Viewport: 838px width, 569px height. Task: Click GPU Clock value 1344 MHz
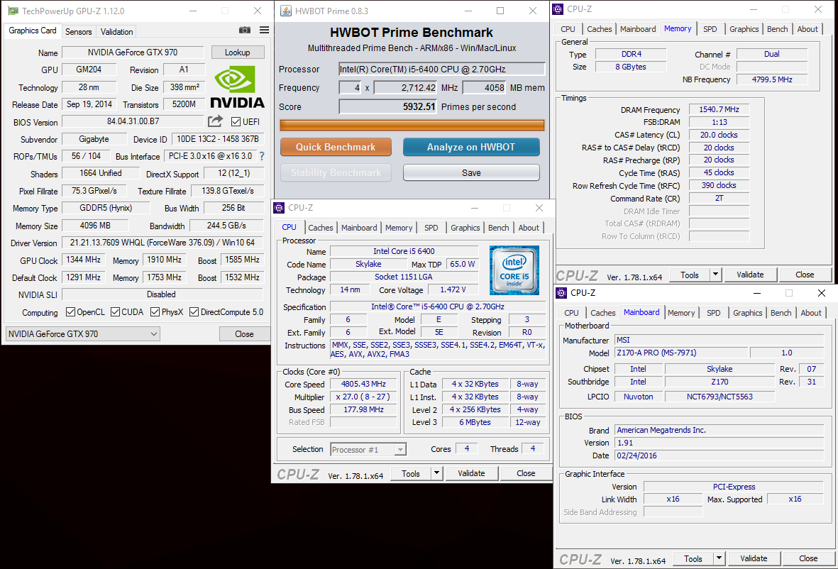pyautogui.click(x=83, y=260)
